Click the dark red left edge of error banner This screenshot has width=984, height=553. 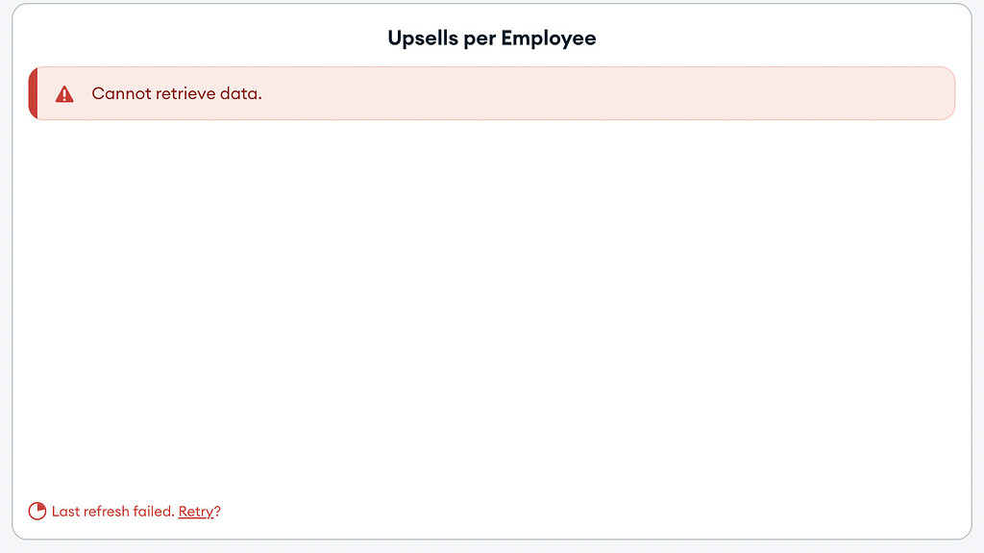[x=33, y=93]
